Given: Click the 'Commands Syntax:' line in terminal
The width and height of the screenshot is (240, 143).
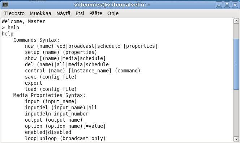Looking at the screenshot, I should (36, 40).
